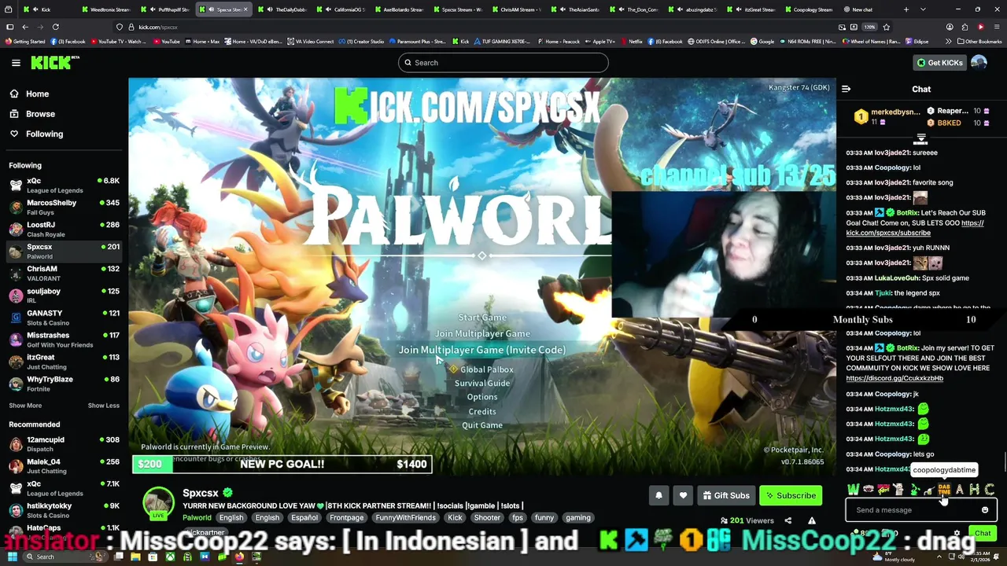Click the expand arrow below pinned gifters
Viewport: 1007px width, 566px height.
920,139
